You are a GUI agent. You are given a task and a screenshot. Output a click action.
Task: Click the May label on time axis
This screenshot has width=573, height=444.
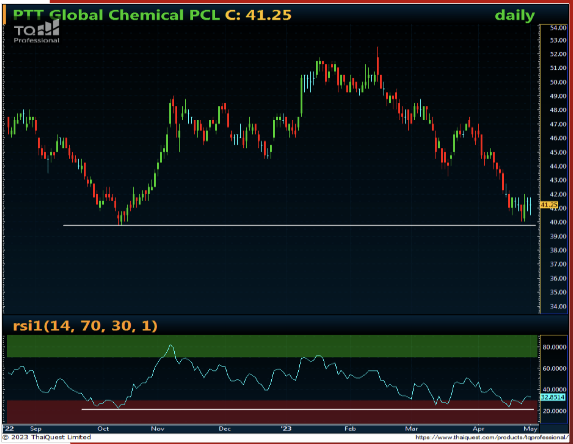(530, 429)
